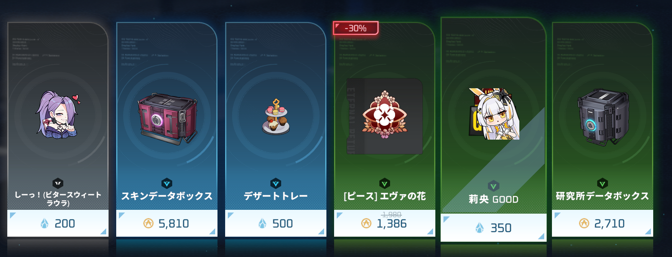672x257 pixels.
Task: Purchase research data box for 2,710
Action: click(x=603, y=223)
